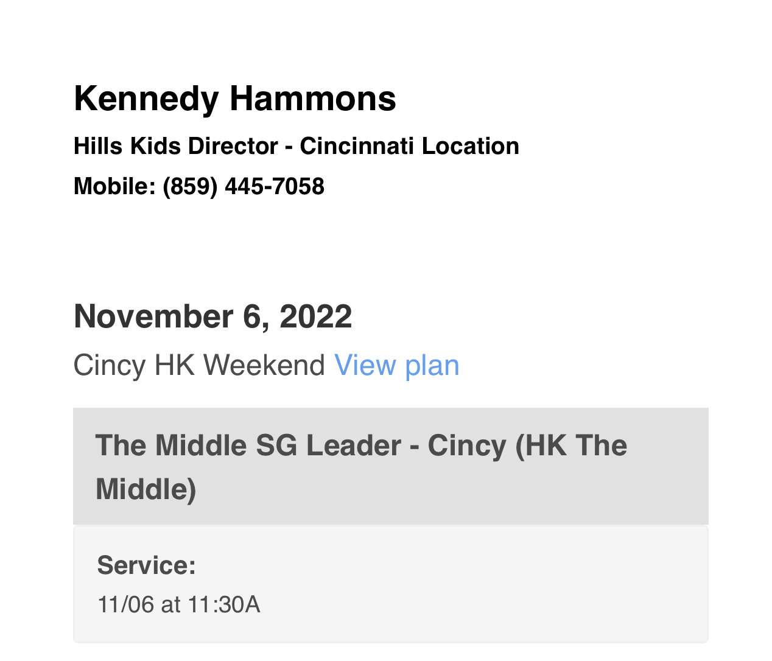Click the 11:30A service time
Viewport: 772px width, 661px height.
point(224,605)
